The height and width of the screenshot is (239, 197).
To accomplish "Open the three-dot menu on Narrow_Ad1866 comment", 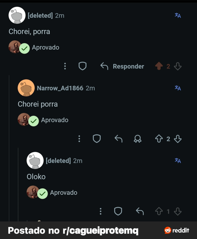I will (79, 139).
